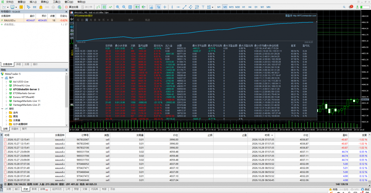Open the 文件(F) menu
The height and width of the screenshot is (193, 371).
(x=10, y=2)
